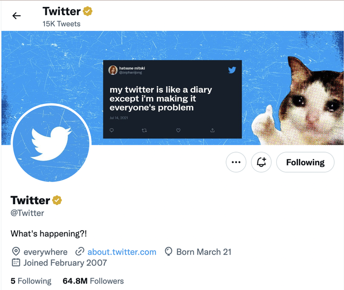
Task: Open the three-dot more options menu
Action: [236, 162]
